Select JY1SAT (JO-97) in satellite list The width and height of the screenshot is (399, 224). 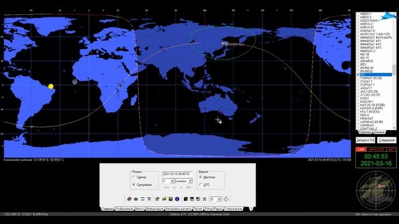[370, 95]
